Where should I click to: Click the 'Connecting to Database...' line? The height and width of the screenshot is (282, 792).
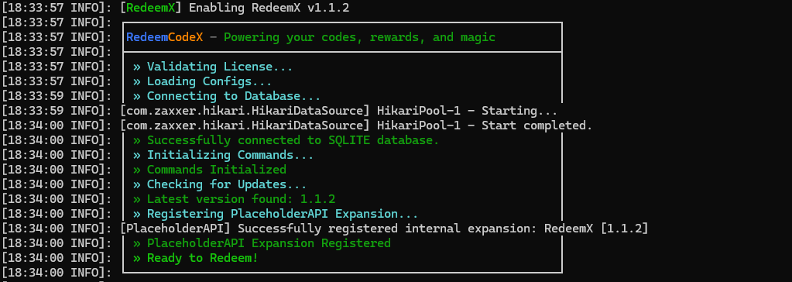point(227,96)
